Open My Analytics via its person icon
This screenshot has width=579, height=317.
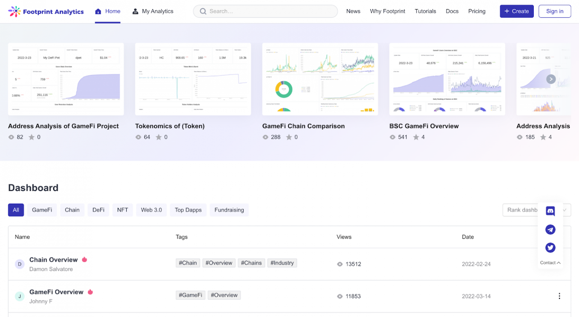coord(135,11)
